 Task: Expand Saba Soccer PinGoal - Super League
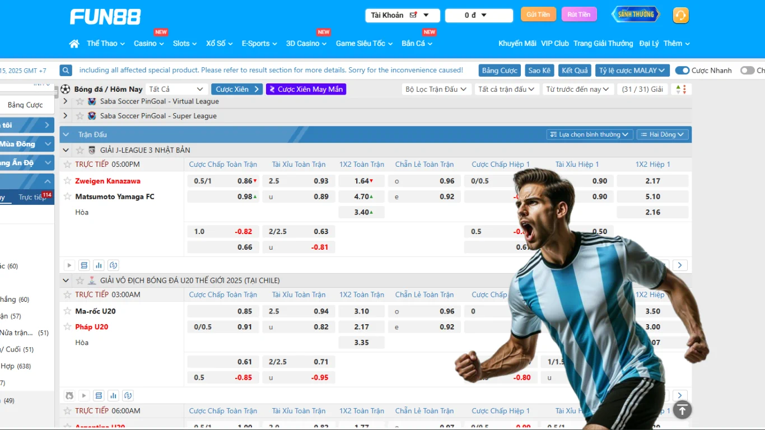pos(66,116)
